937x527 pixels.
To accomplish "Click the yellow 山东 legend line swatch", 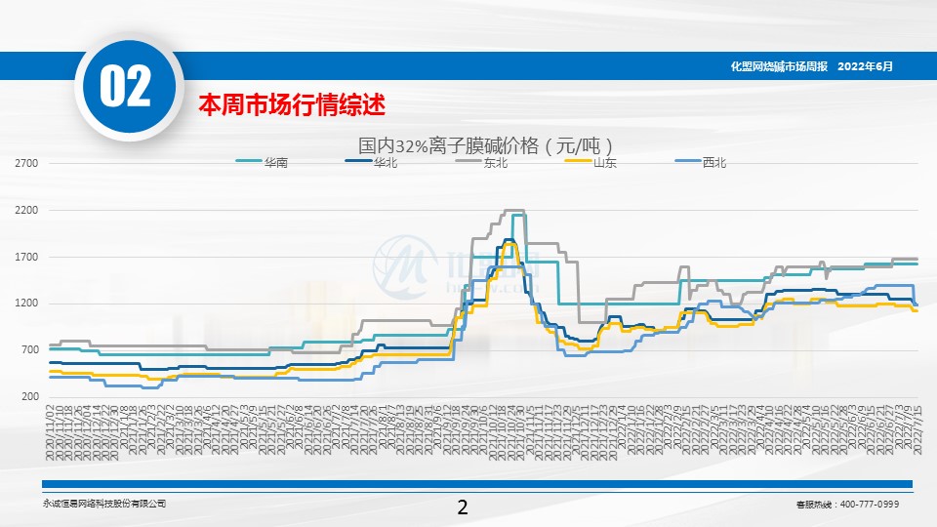I will (x=578, y=161).
